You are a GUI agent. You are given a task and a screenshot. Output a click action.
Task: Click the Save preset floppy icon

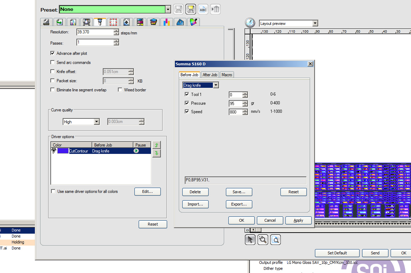click(x=178, y=9)
